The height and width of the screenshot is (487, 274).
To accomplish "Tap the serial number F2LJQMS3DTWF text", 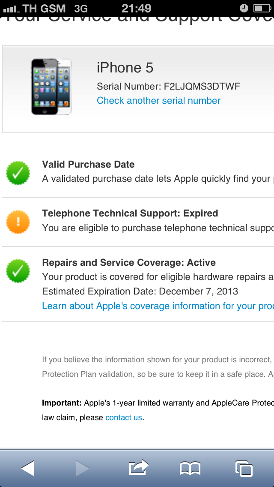I will [x=202, y=87].
